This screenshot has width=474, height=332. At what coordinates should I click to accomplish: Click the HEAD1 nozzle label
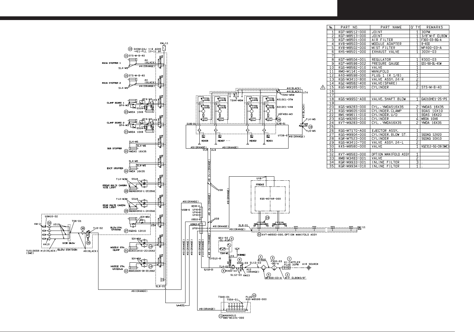tap(269, 141)
